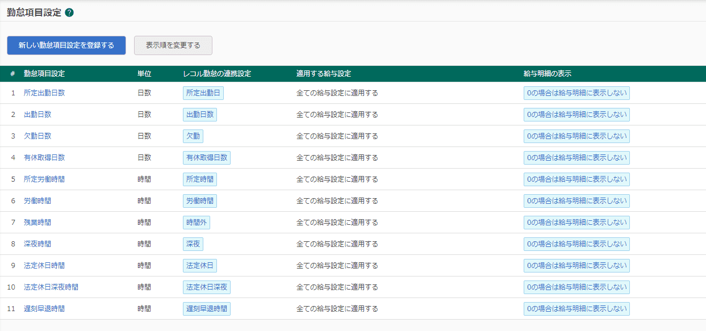Open 所定出勤日数 attendance item link
Screen dimensions: 706x331
pos(44,93)
